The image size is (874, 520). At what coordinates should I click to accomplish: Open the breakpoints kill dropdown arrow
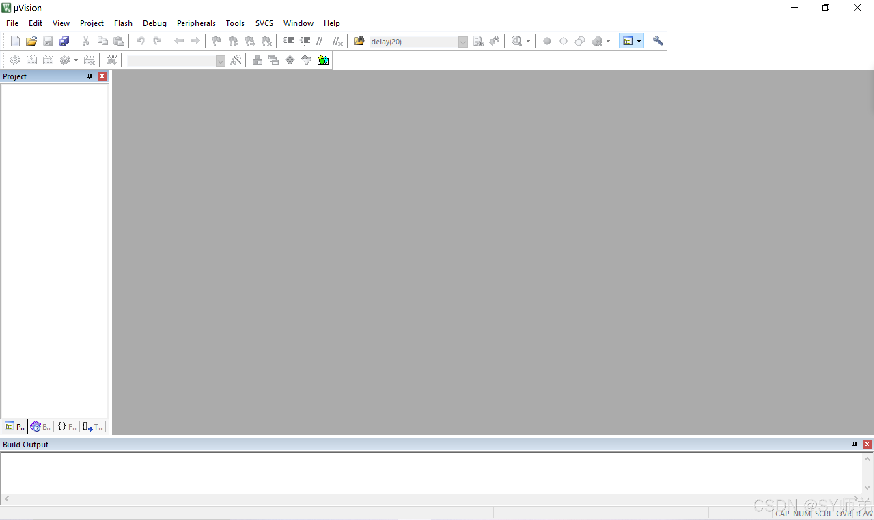point(608,41)
